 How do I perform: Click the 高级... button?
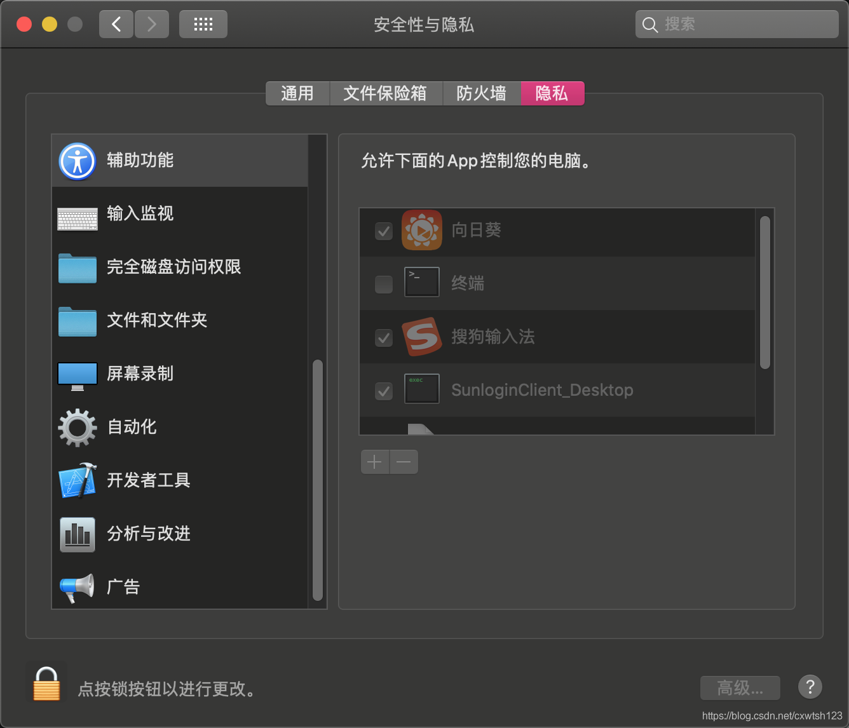pyautogui.click(x=740, y=687)
